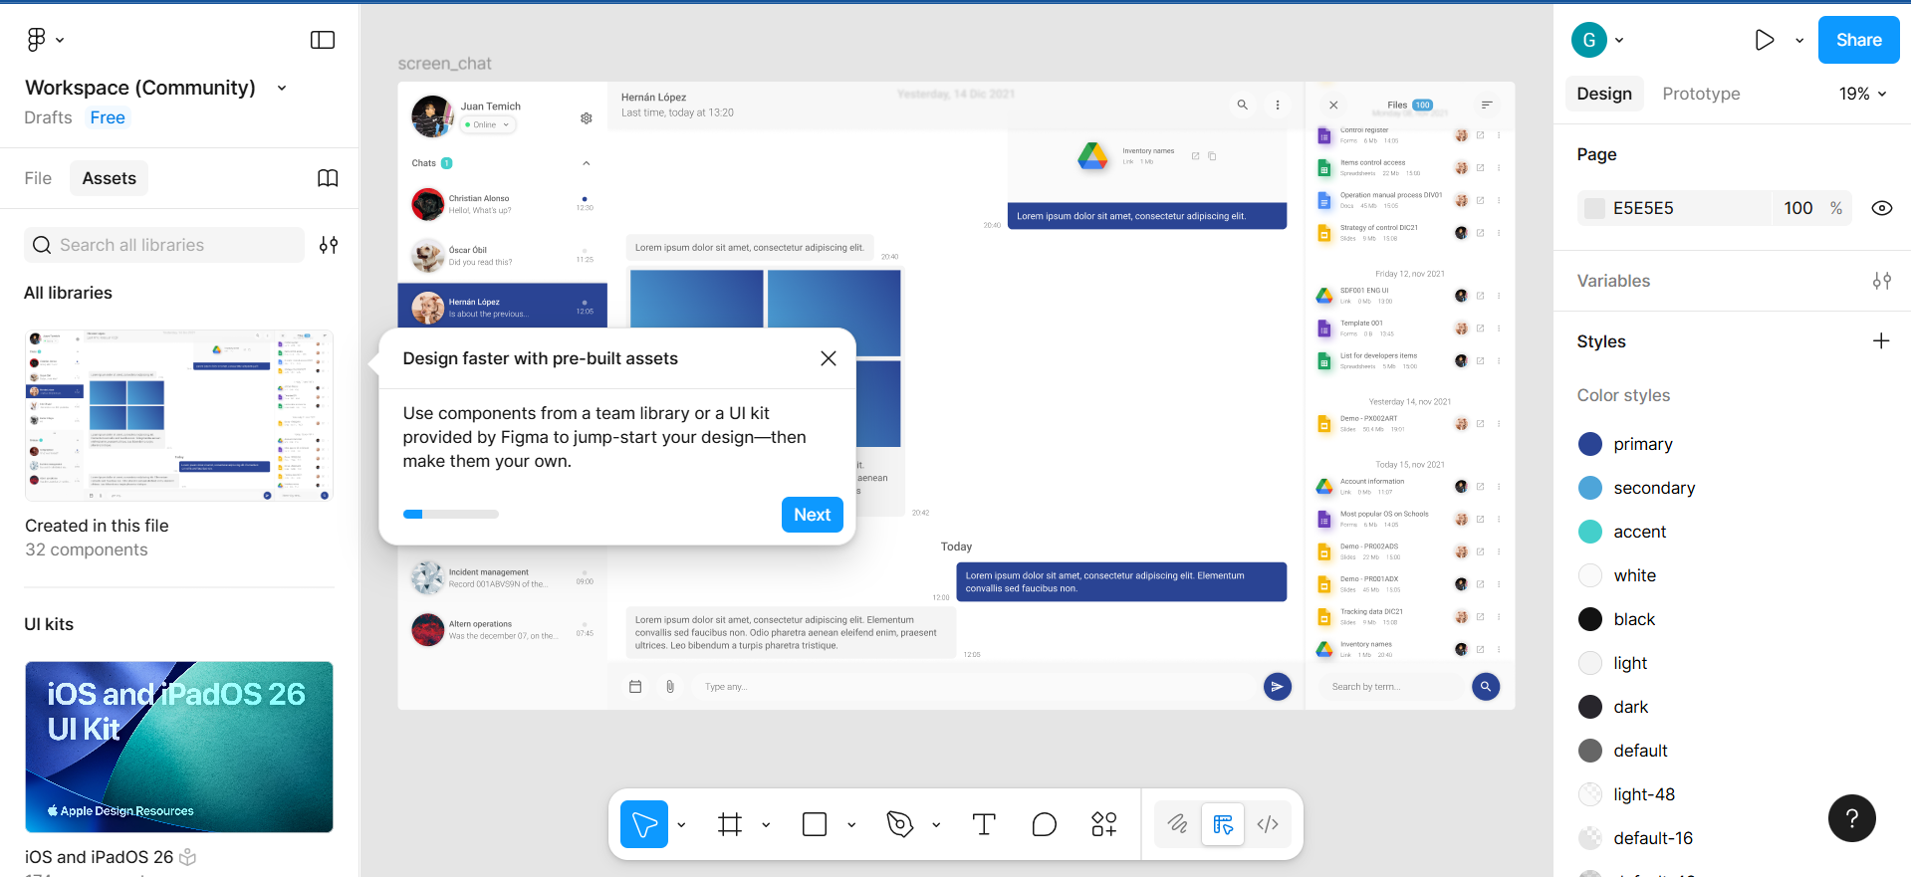The height and width of the screenshot is (877, 1911).
Task: Open Move tool options dropdown
Action: click(x=681, y=824)
